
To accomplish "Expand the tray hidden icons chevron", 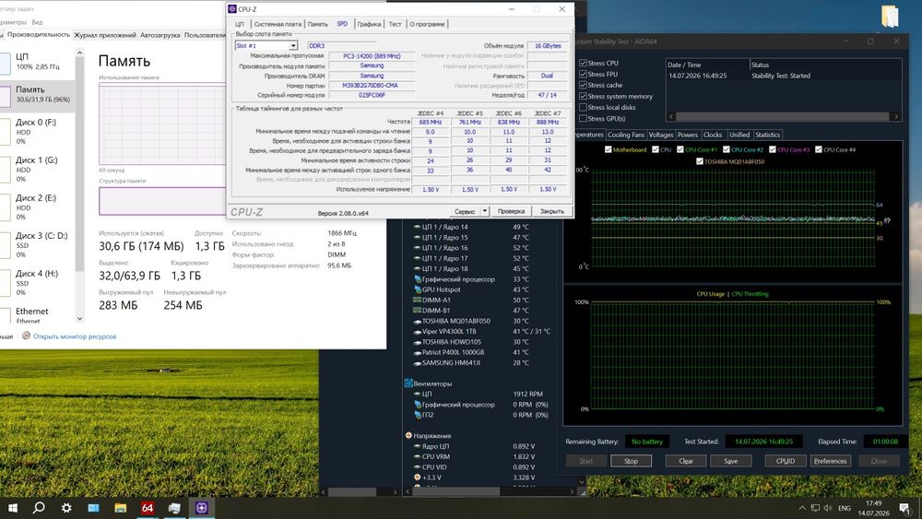I will click(801, 508).
